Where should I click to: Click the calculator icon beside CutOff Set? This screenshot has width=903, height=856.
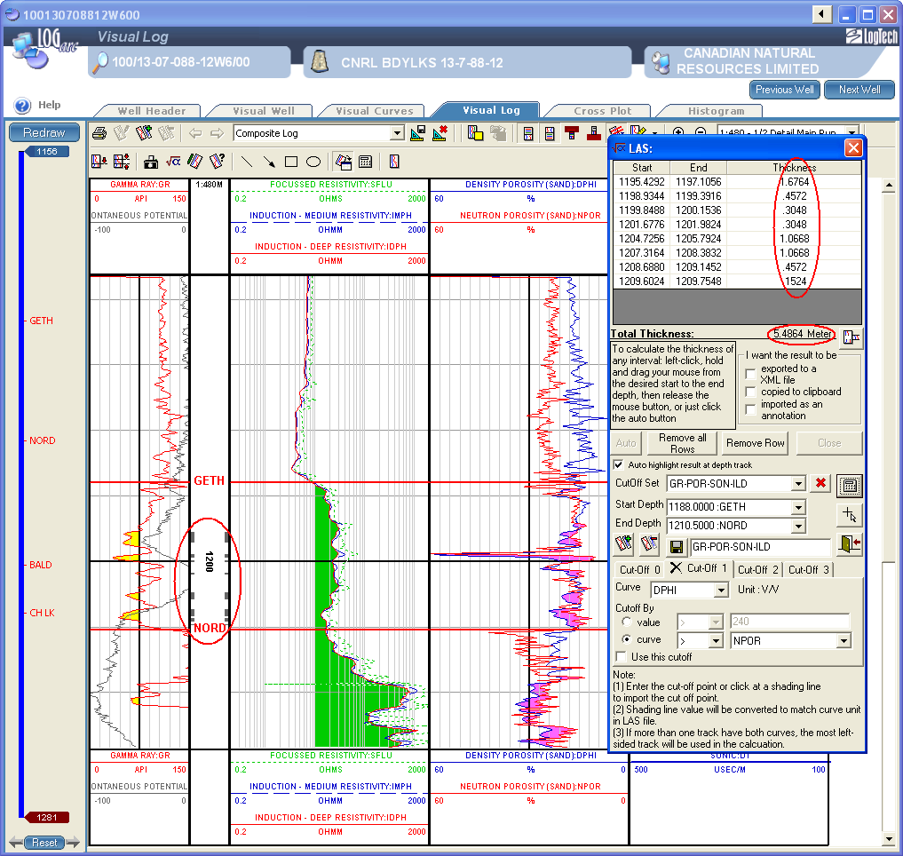[850, 485]
